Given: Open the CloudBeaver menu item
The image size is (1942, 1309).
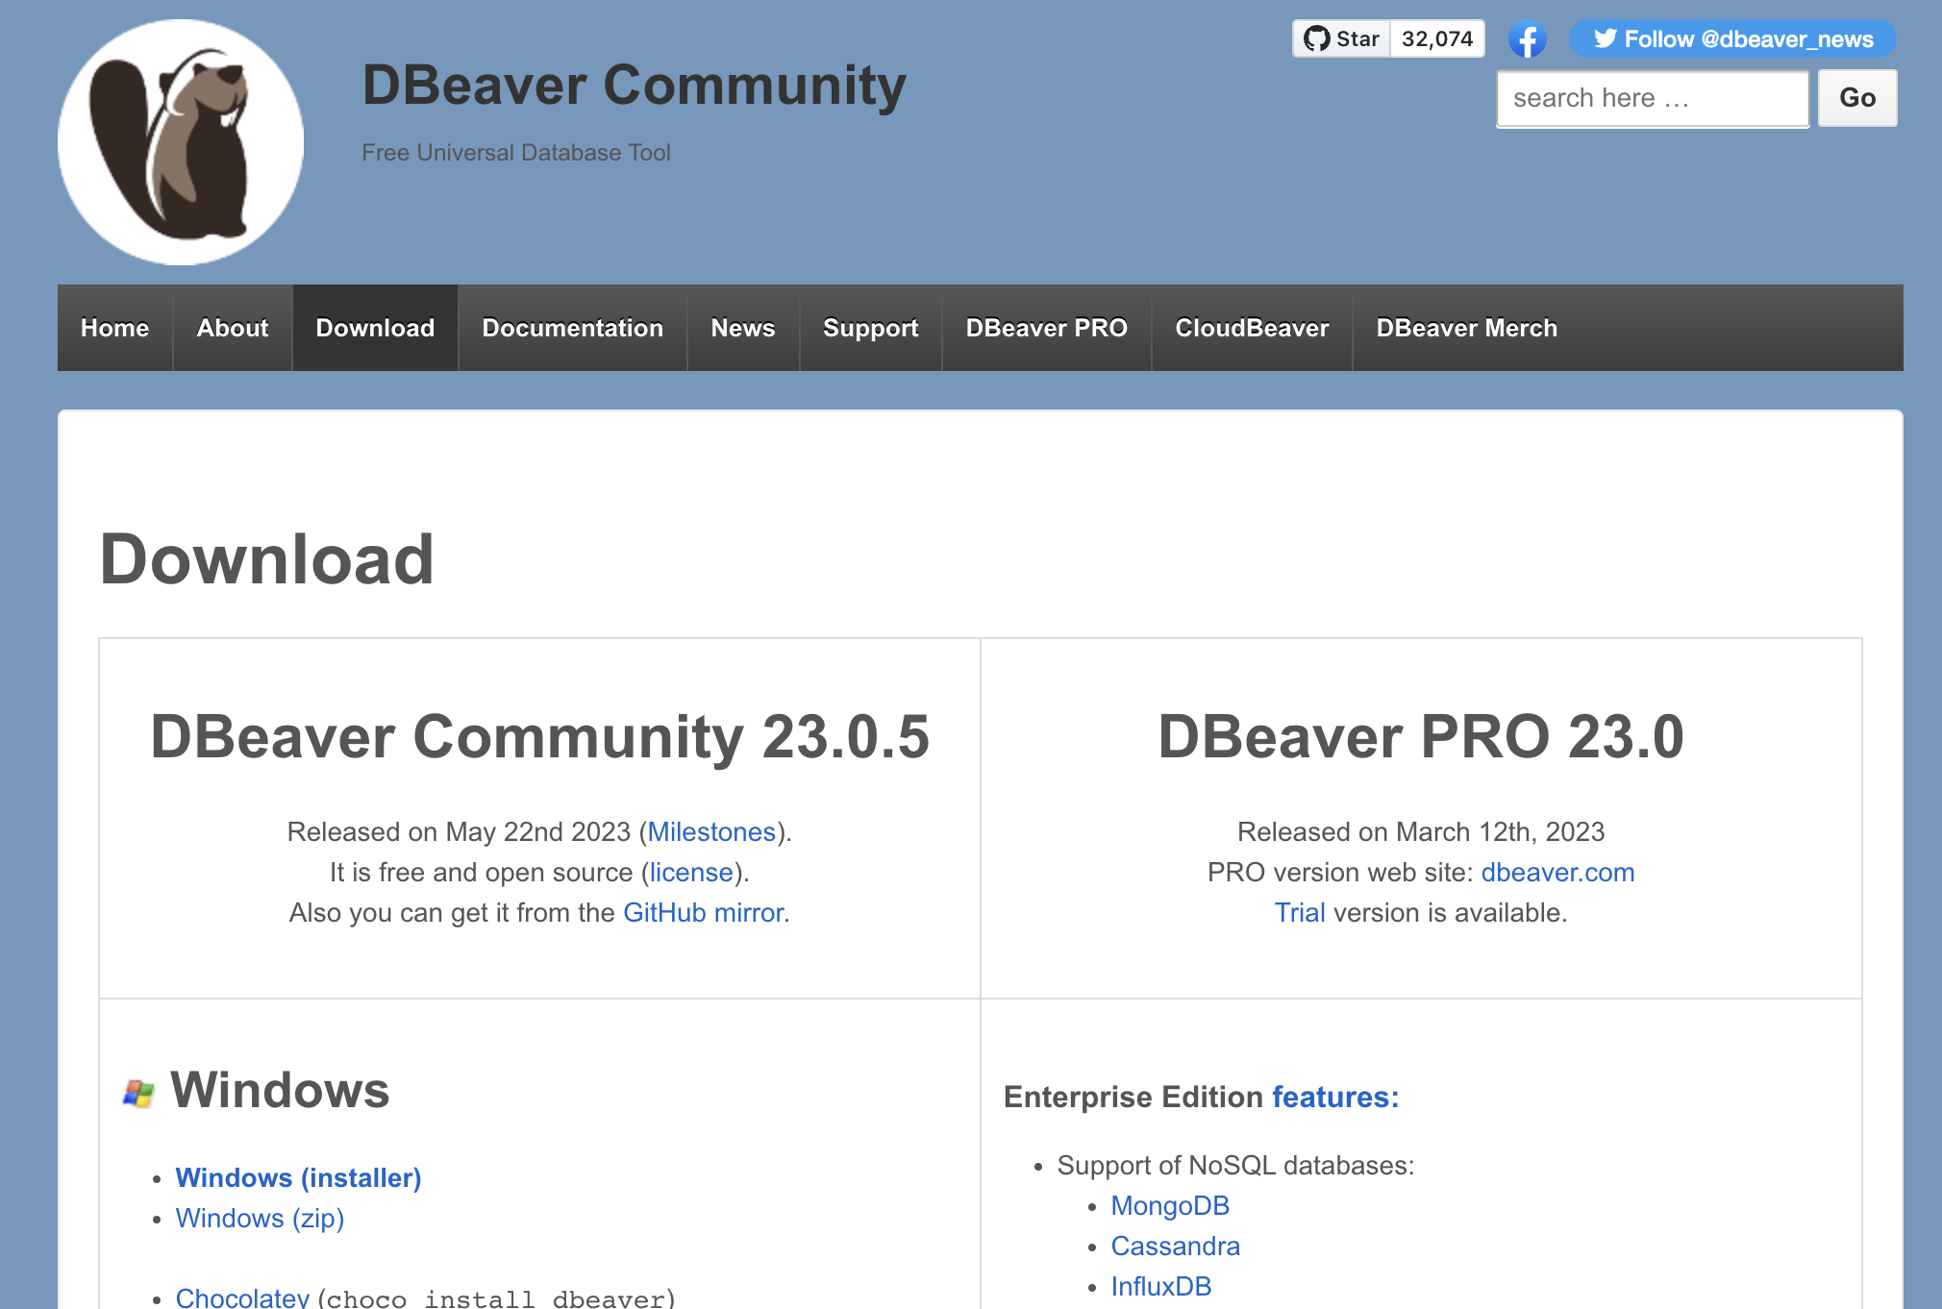Looking at the screenshot, I should pos(1252,328).
